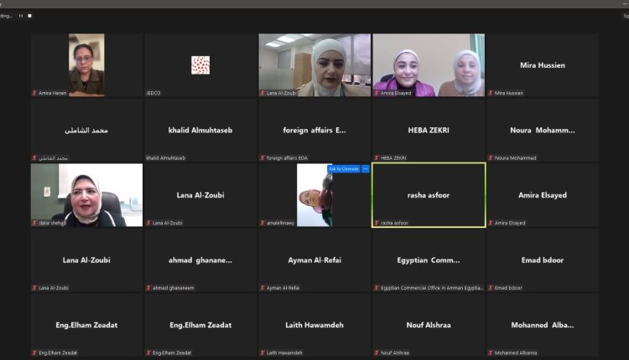
Task: Click Mohanned Albanna's muted microphone icon
Action: [x=491, y=353]
